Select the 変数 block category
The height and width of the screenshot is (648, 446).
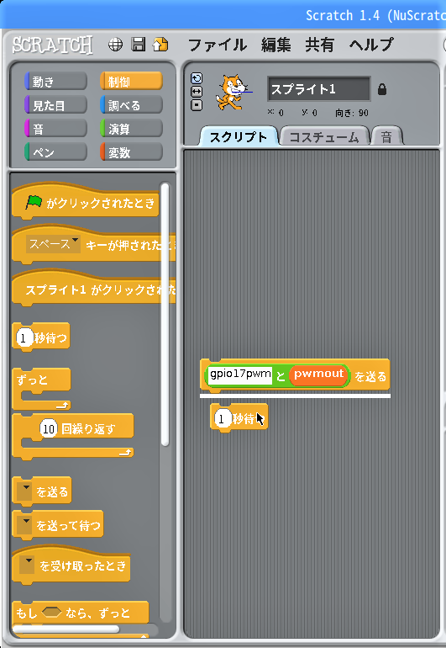click(x=131, y=152)
